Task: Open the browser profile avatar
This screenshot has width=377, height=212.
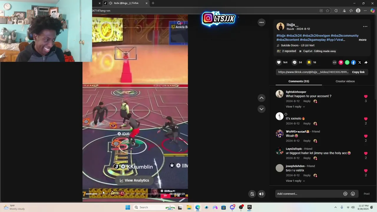Action: point(358,11)
